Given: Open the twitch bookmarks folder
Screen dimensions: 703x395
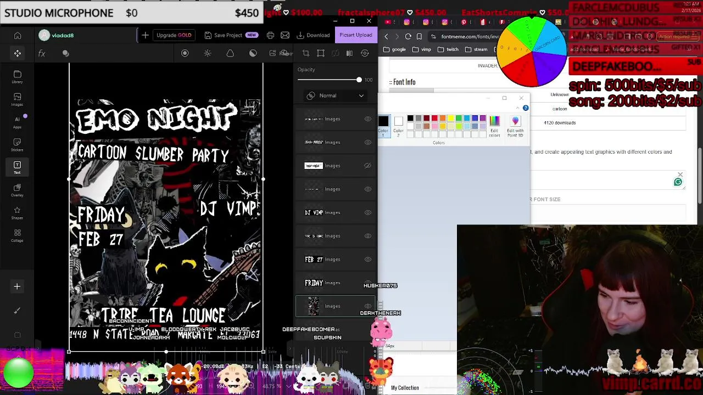Looking at the screenshot, I should click(448, 49).
